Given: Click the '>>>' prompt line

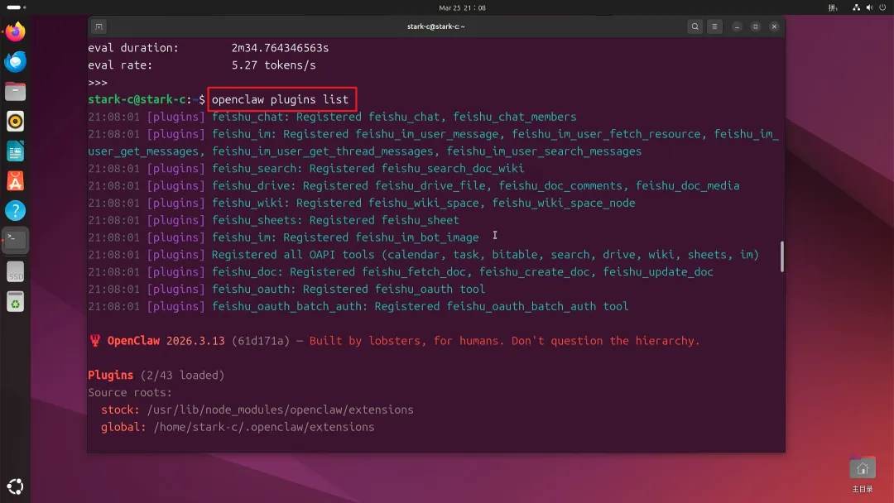Looking at the screenshot, I should tap(98, 83).
